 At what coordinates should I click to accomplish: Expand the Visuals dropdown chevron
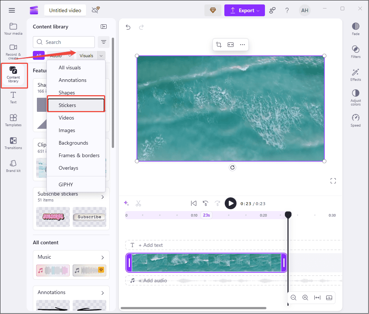100,55
